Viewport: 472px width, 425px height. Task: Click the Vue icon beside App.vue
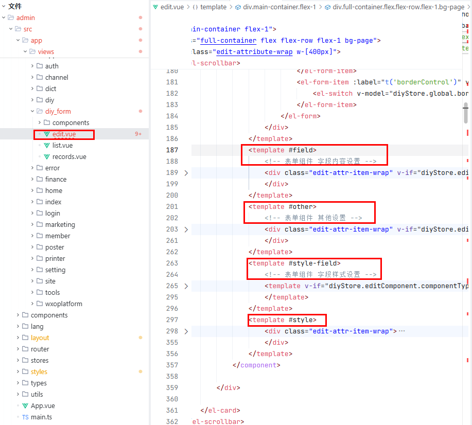click(x=25, y=406)
